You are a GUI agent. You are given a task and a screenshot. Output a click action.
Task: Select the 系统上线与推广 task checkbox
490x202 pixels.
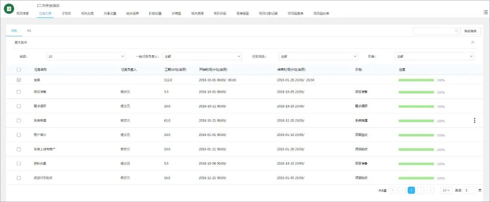(x=19, y=149)
